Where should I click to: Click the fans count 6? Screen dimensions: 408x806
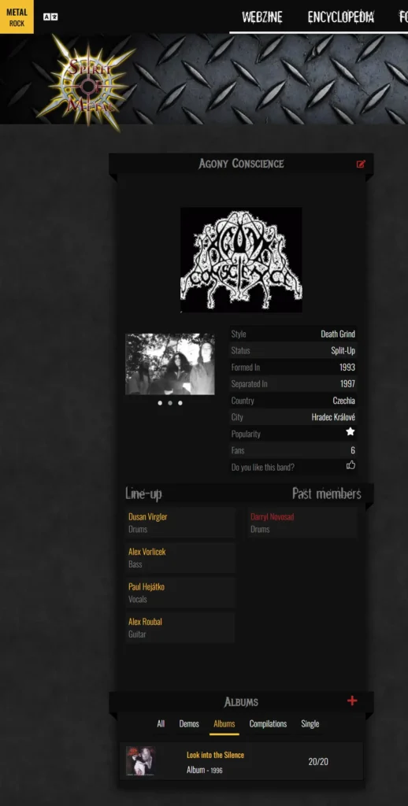pos(353,450)
